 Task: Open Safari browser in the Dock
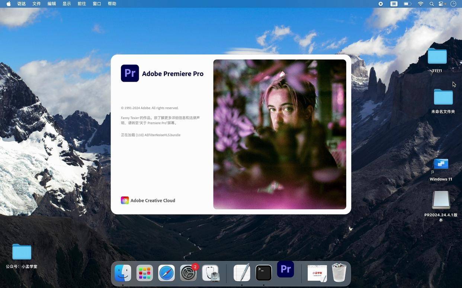tap(166, 273)
